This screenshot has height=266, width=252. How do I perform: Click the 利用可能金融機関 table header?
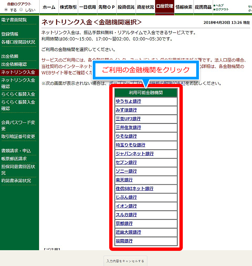146,93
